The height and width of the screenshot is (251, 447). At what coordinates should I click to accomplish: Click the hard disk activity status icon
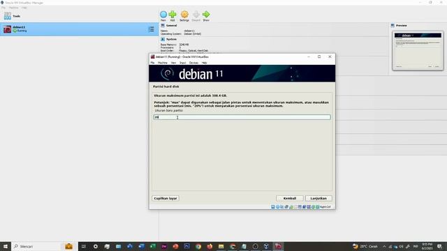273,207
